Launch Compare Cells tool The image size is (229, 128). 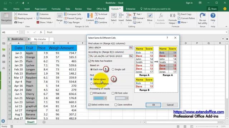click(72, 14)
